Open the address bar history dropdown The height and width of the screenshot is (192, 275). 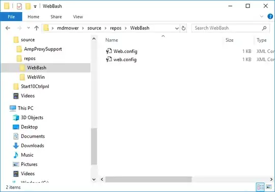[x=177, y=28]
